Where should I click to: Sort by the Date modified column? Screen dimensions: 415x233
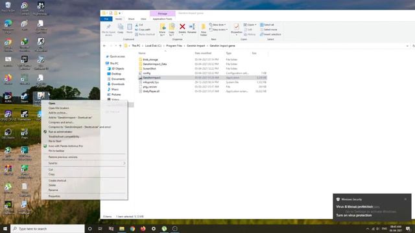click(203, 53)
